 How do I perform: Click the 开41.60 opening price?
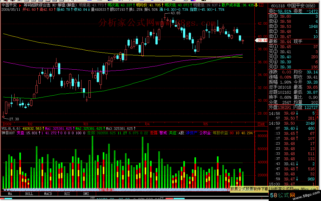pyautogui.click(x=30, y=9)
